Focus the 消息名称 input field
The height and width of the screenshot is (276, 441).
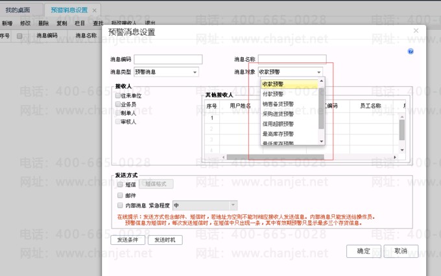pos(292,60)
